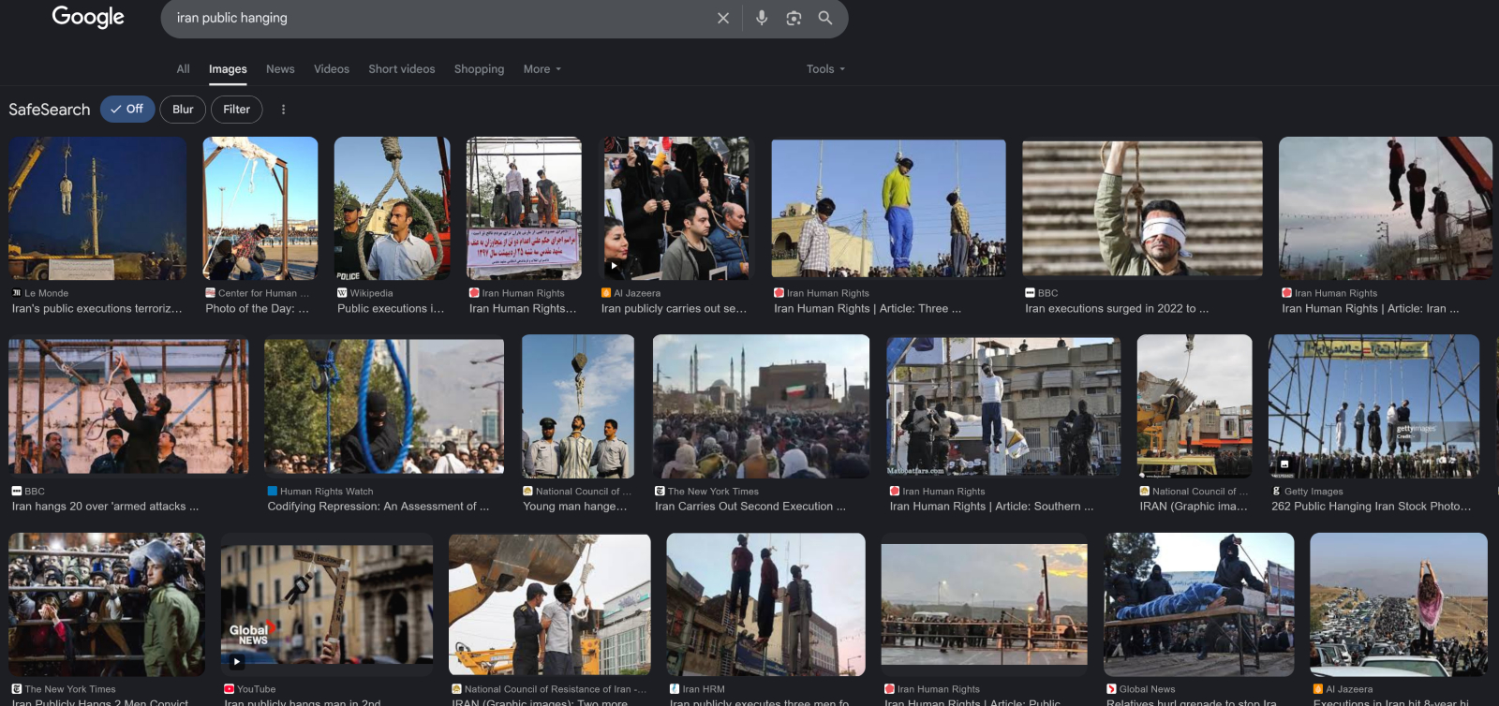Go to the Google homepage logo
This screenshot has height=706, width=1499.
(x=88, y=17)
